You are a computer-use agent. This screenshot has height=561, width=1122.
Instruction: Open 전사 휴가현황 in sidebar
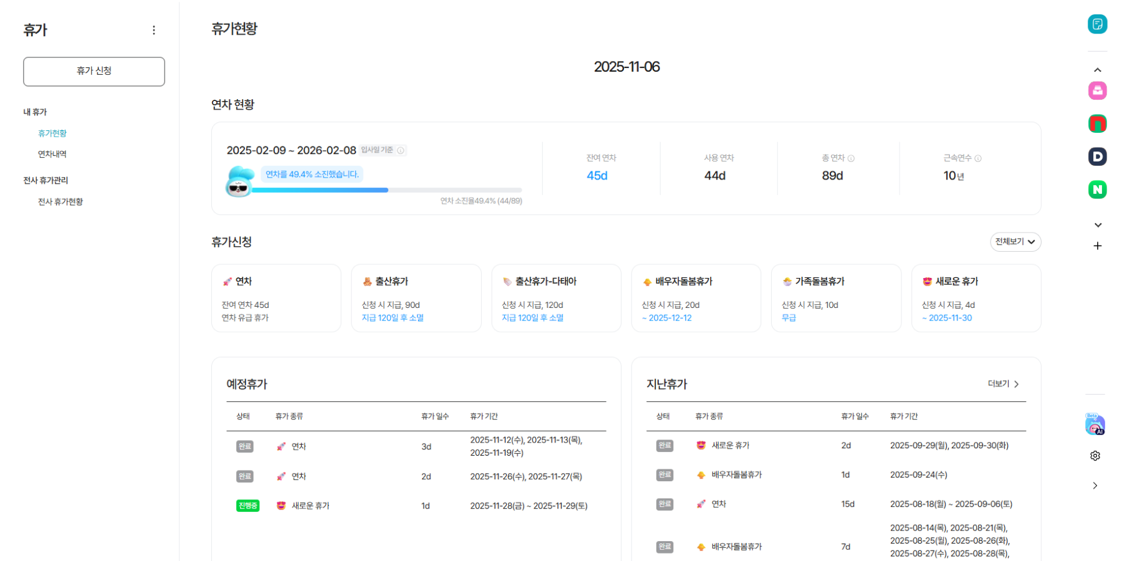60,202
